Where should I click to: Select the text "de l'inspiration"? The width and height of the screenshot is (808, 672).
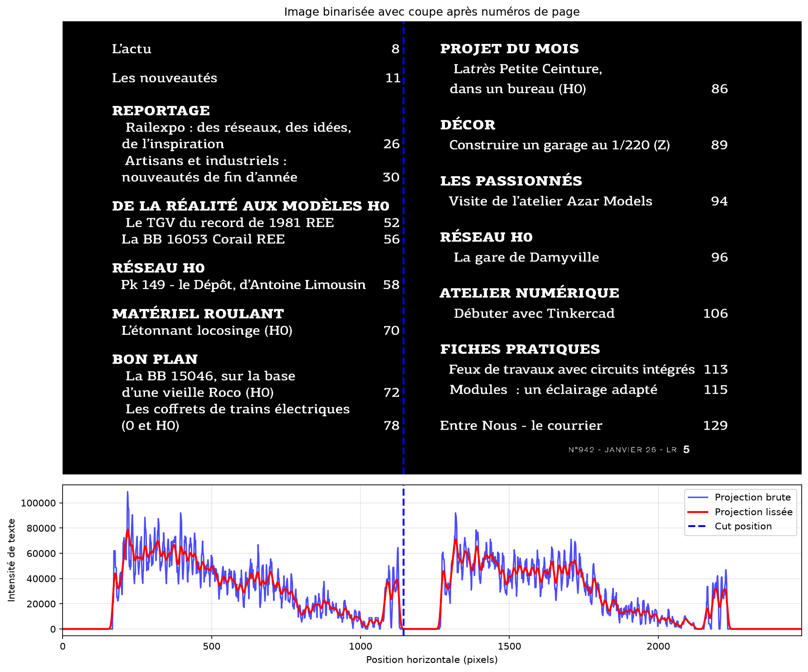pos(173,144)
